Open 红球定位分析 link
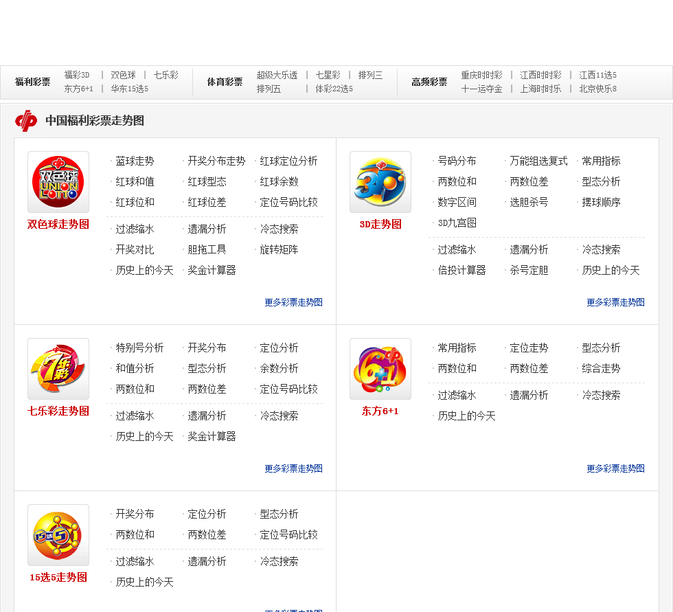 [x=288, y=161]
